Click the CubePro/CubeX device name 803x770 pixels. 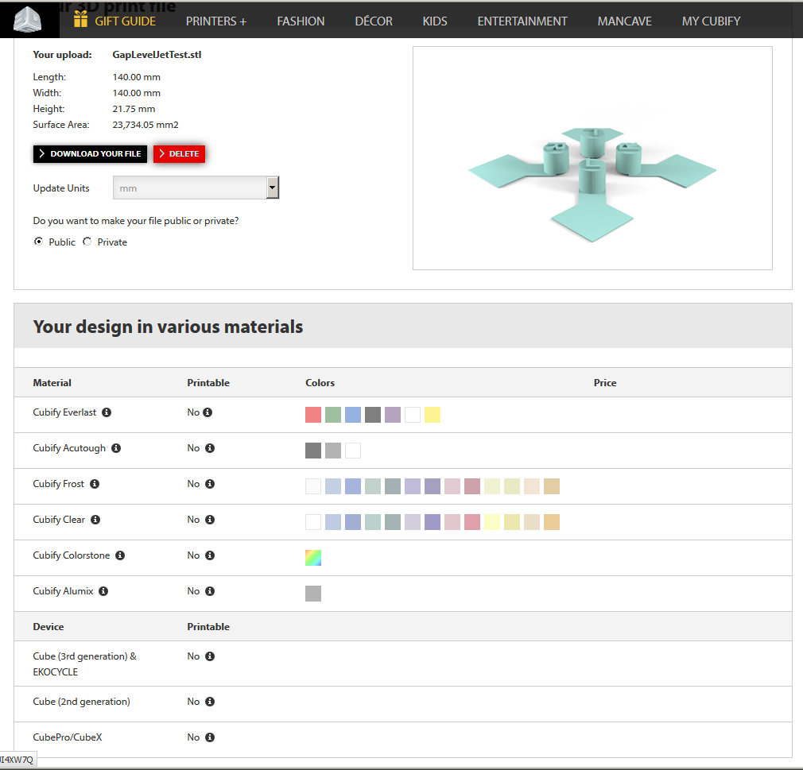tap(67, 737)
